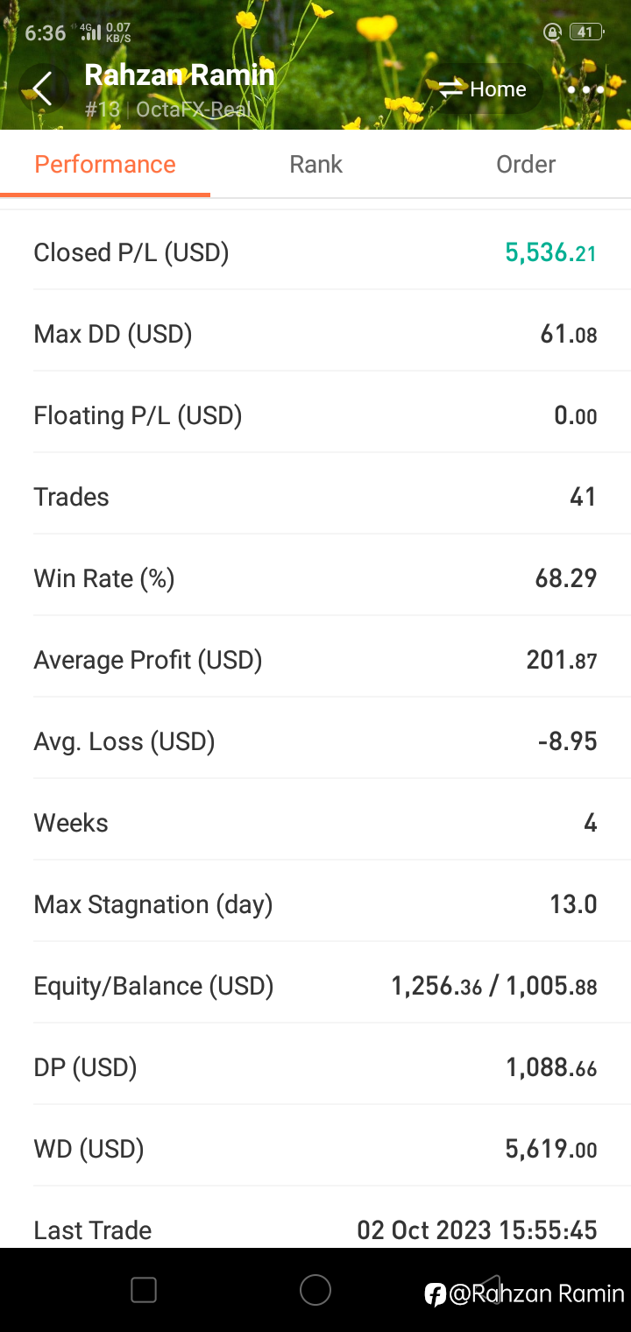Tap the Facebook logo in the watermark
631x1332 pixels.
click(436, 1294)
